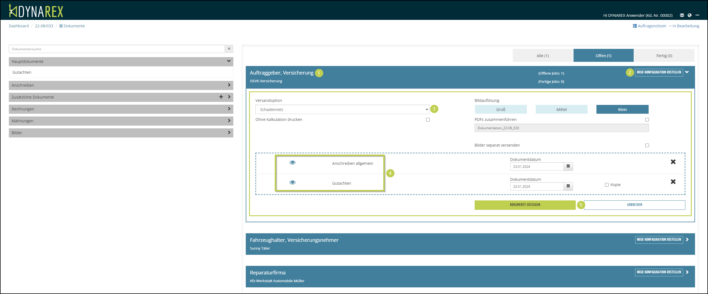This screenshot has width=708, height=294.
Task: Click the Dokumente erzeugen button
Action: (x=525, y=205)
